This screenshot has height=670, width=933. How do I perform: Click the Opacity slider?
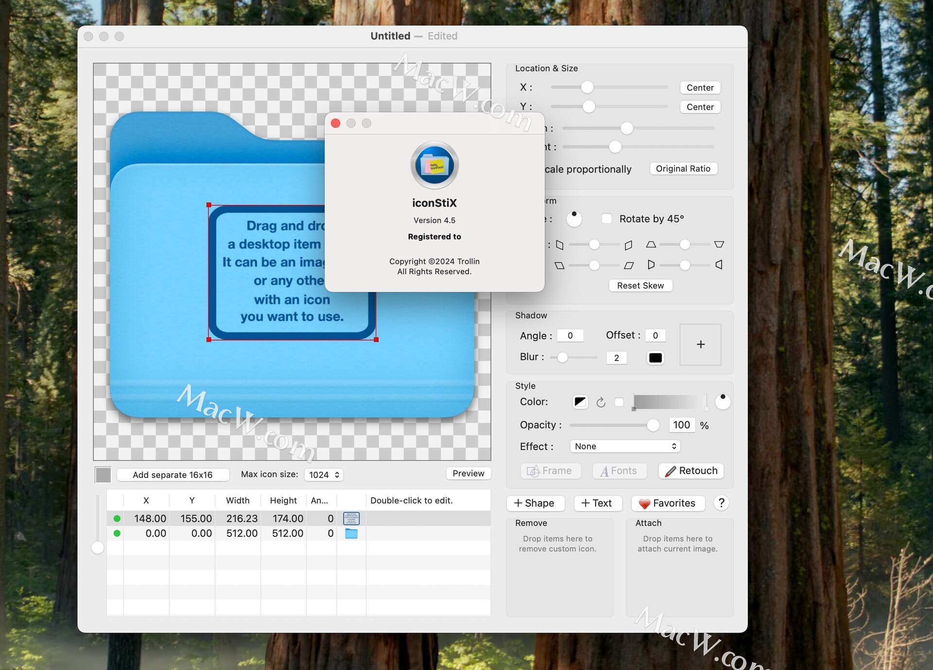614,425
